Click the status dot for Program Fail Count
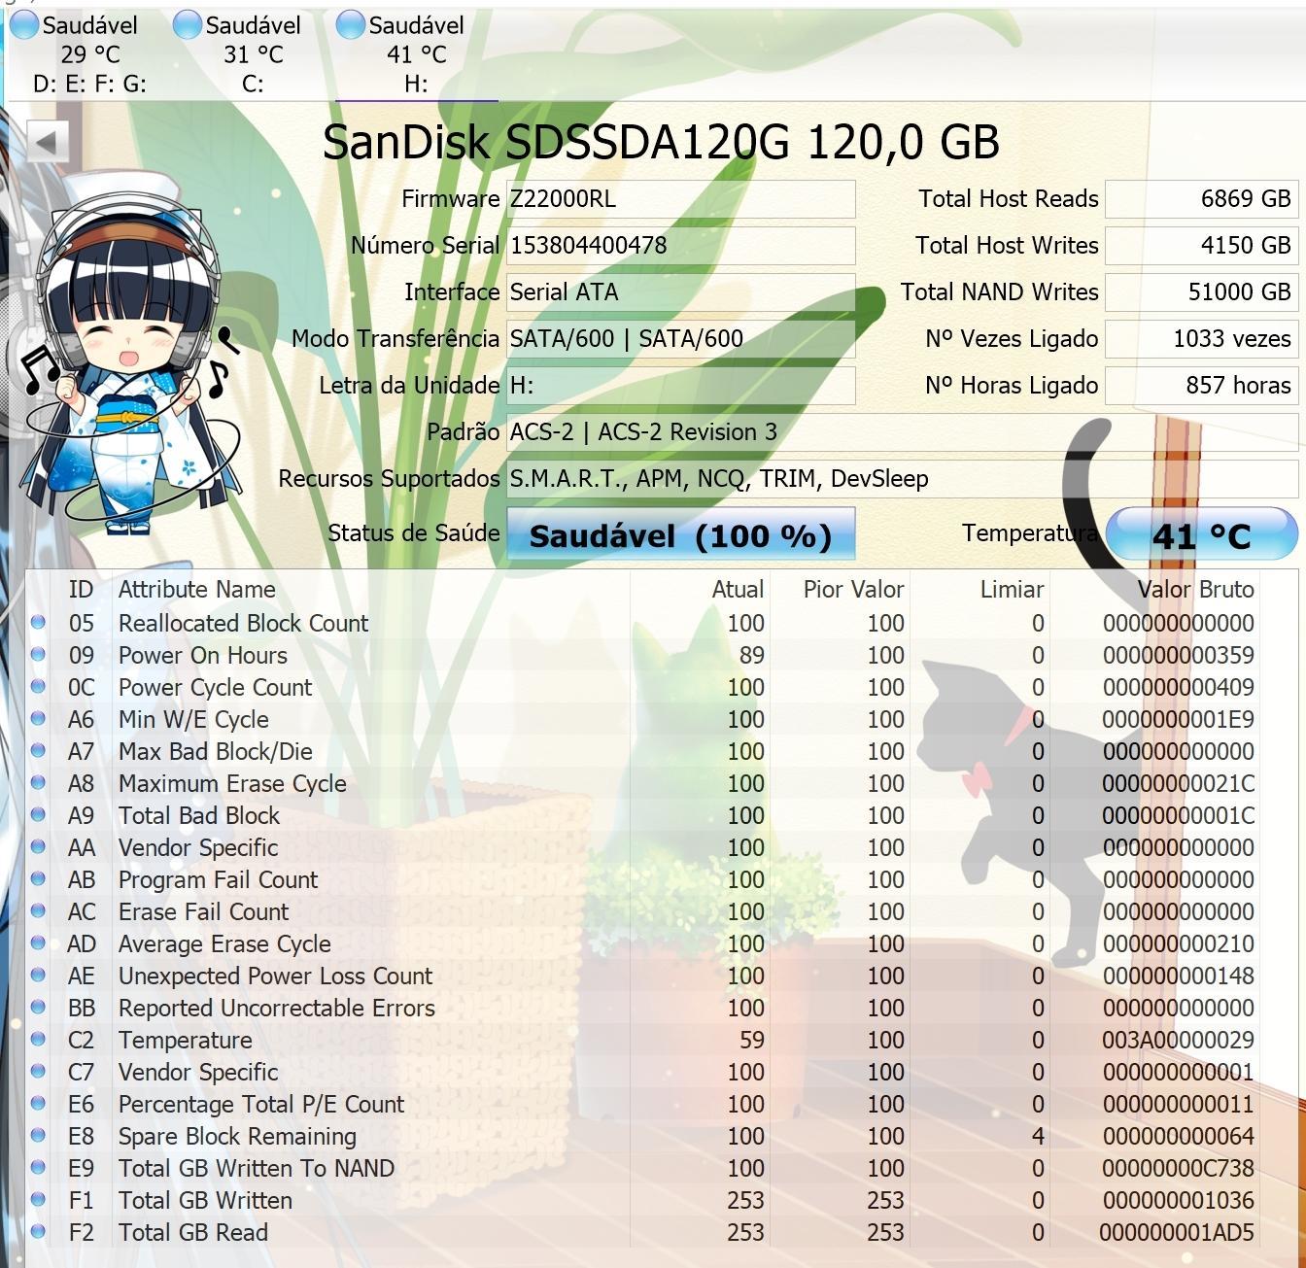 (38, 879)
